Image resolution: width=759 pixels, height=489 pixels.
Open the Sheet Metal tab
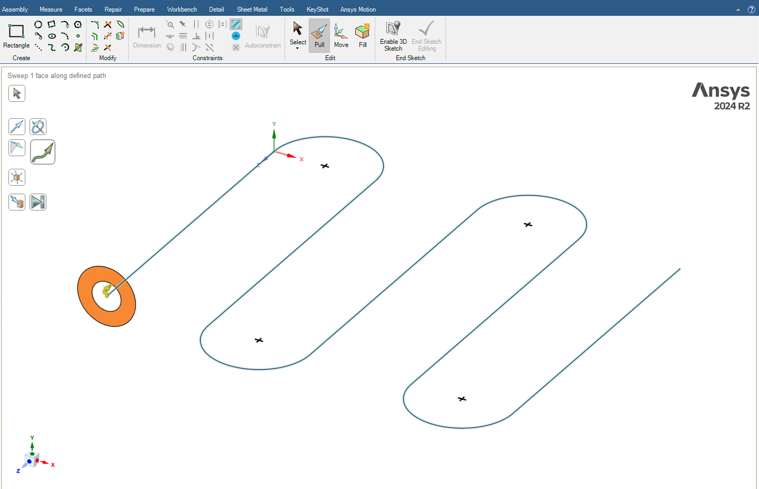(252, 9)
